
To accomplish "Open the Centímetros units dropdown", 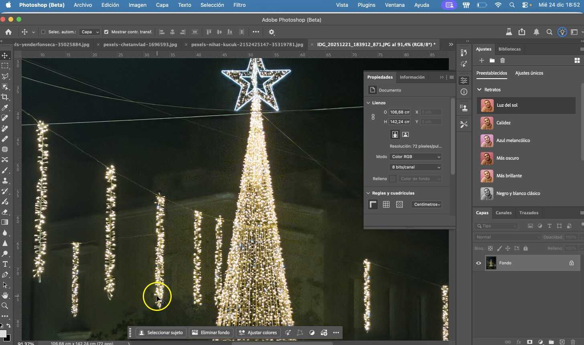I will (x=426, y=204).
